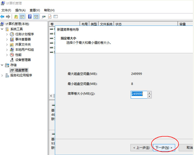Expand the 服务和应用程序 node

3,75
